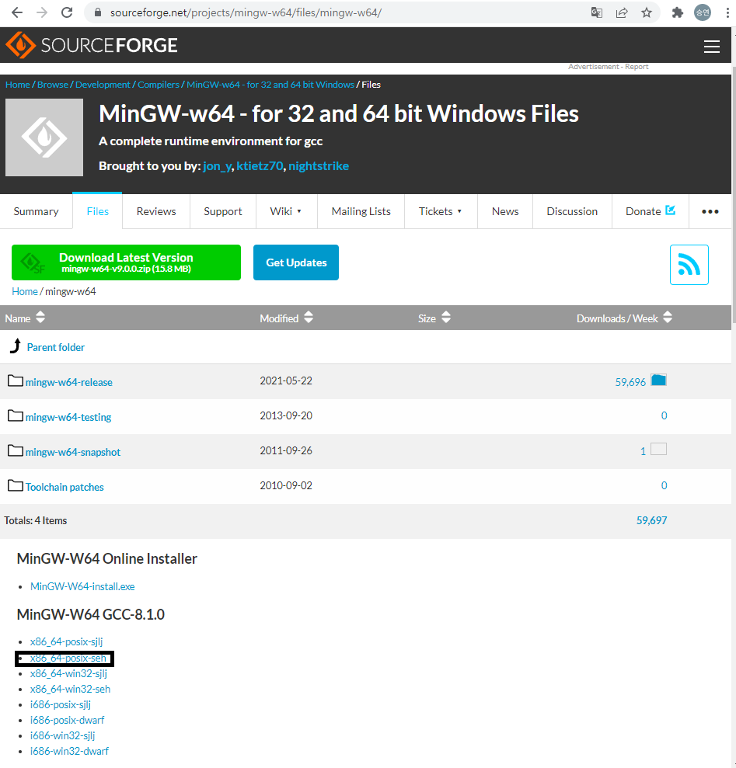736x768 pixels.
Task: Sort by Name column arrows
Action: (x=40, y=318)
